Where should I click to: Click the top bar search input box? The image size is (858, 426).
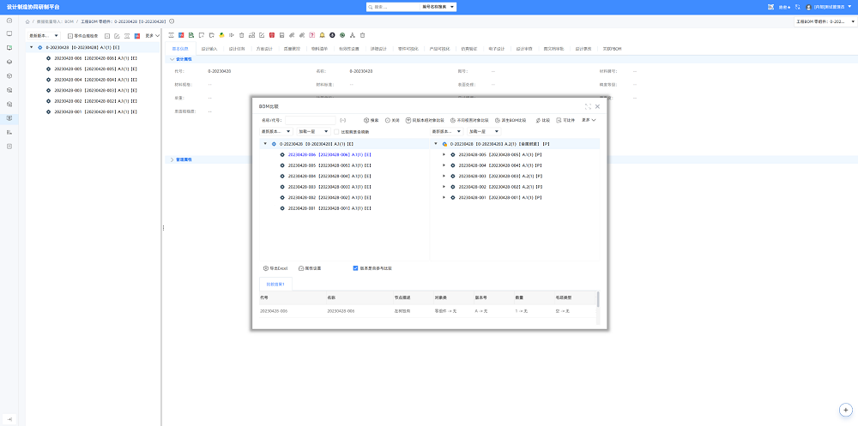tap(393, 7)
